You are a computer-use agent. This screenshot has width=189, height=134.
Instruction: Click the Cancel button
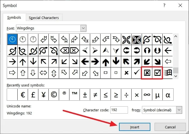pyautogui.click(x=170, y=127)
